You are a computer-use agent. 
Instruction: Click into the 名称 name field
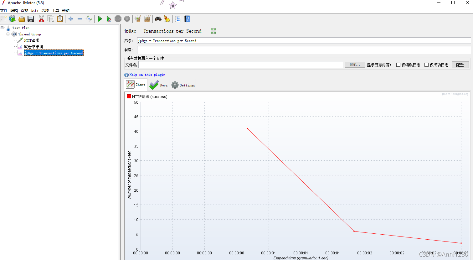click(x=304, y=41)
